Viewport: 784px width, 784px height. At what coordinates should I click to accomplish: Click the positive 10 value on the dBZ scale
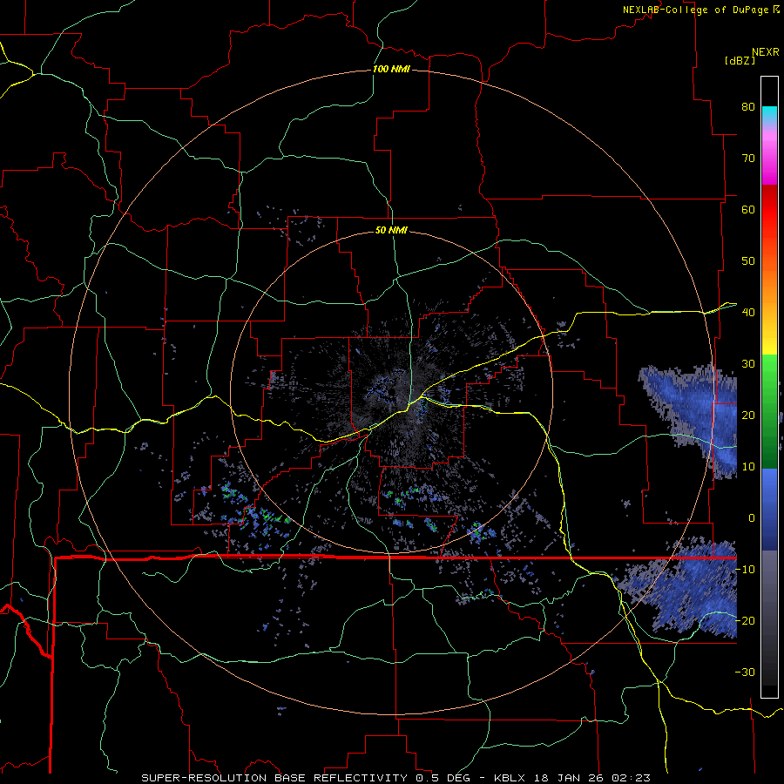click(748, 467)
